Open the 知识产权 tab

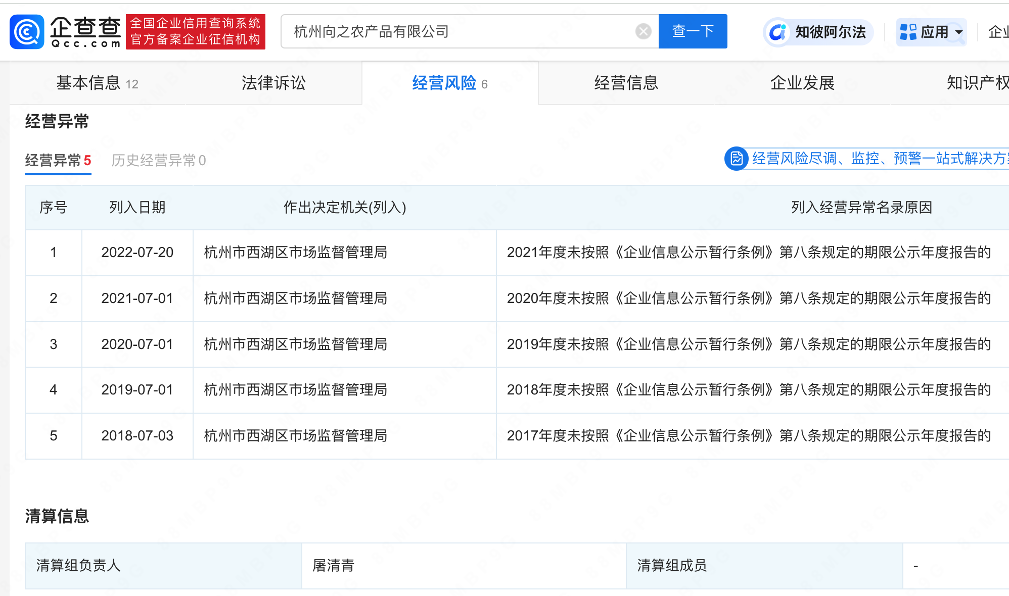(977, 83)
